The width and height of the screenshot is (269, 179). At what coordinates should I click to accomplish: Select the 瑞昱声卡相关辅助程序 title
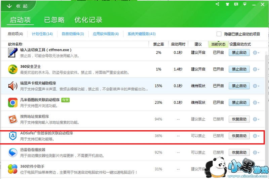(38, 83)
